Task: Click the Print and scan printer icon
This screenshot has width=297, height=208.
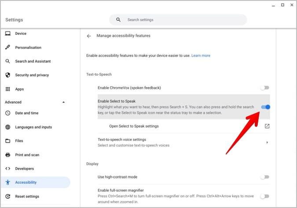Action: (7, 155)
